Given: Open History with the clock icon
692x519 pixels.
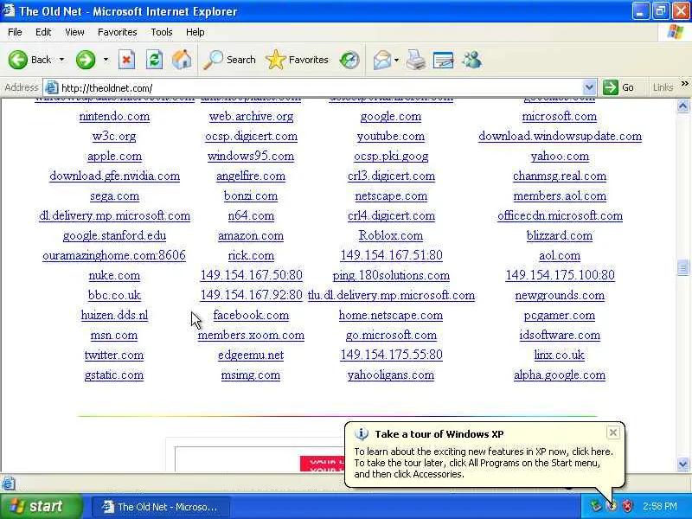Looking at the screenshot, I should click(x=349, y=60).
